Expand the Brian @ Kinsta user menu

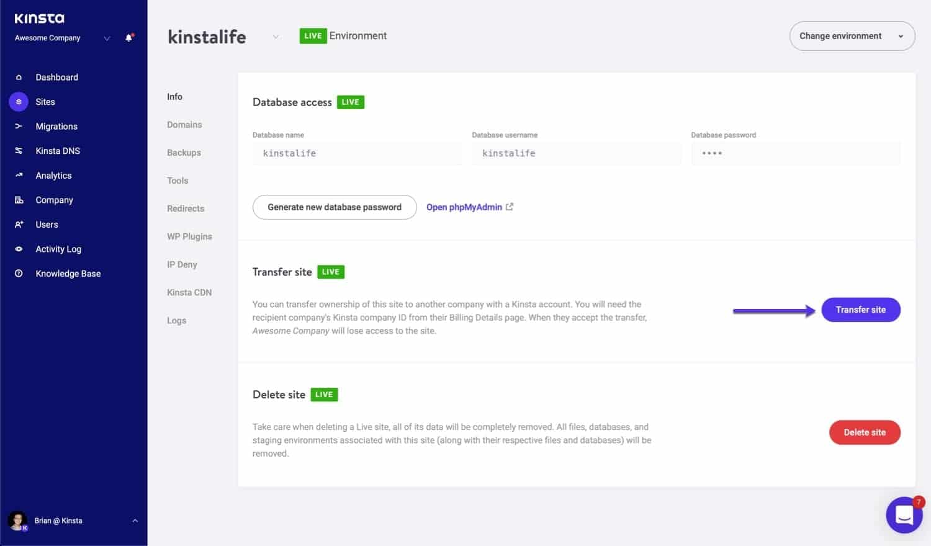click(x=135, y=521)
